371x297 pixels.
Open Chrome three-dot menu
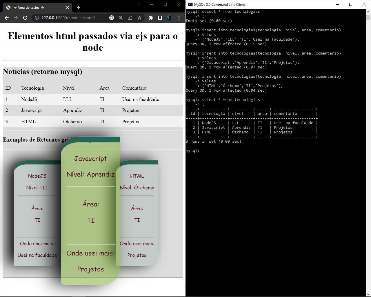179,18
